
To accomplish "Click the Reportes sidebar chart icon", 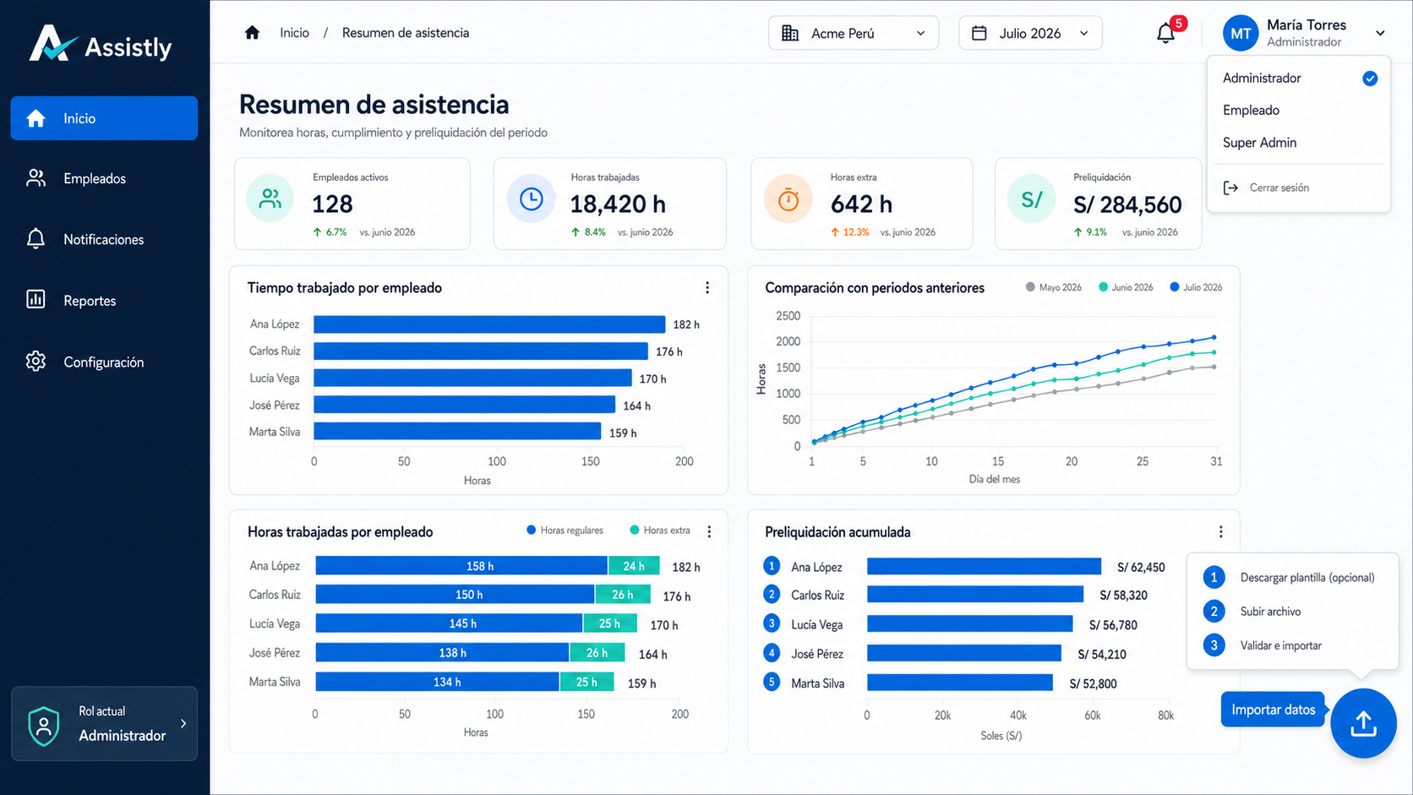I will pyautogui.click(x=35, y=300).
